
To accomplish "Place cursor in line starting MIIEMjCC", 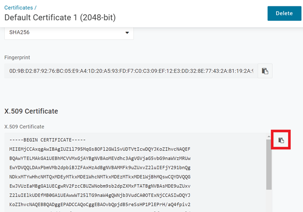I will pos(100,149).
